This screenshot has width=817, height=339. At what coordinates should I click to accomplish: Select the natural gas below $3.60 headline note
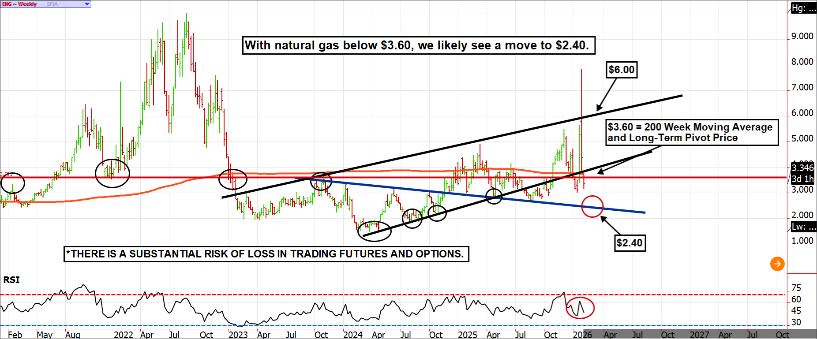coord(419,45)
